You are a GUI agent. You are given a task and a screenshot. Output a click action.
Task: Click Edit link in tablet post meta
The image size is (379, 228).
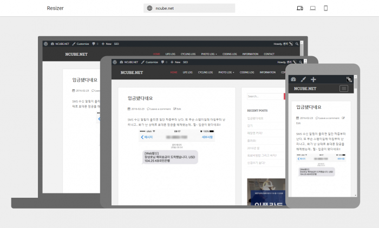pyautogui.click(x=177, y=109)
